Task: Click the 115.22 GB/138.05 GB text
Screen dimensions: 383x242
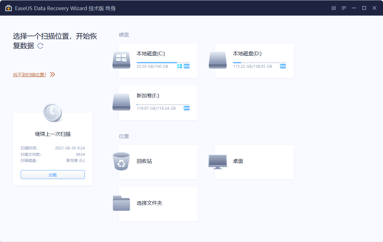Action: 252,66
